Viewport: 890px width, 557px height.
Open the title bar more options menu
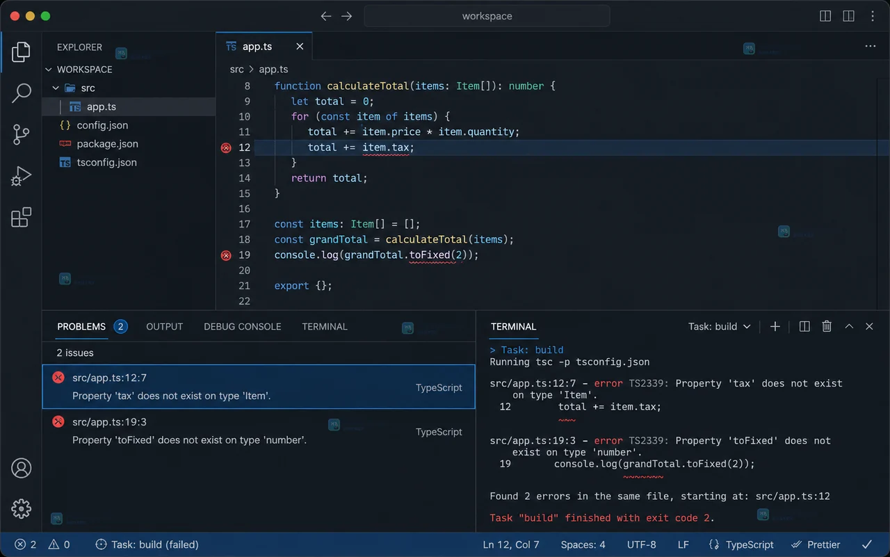(873, 16)
